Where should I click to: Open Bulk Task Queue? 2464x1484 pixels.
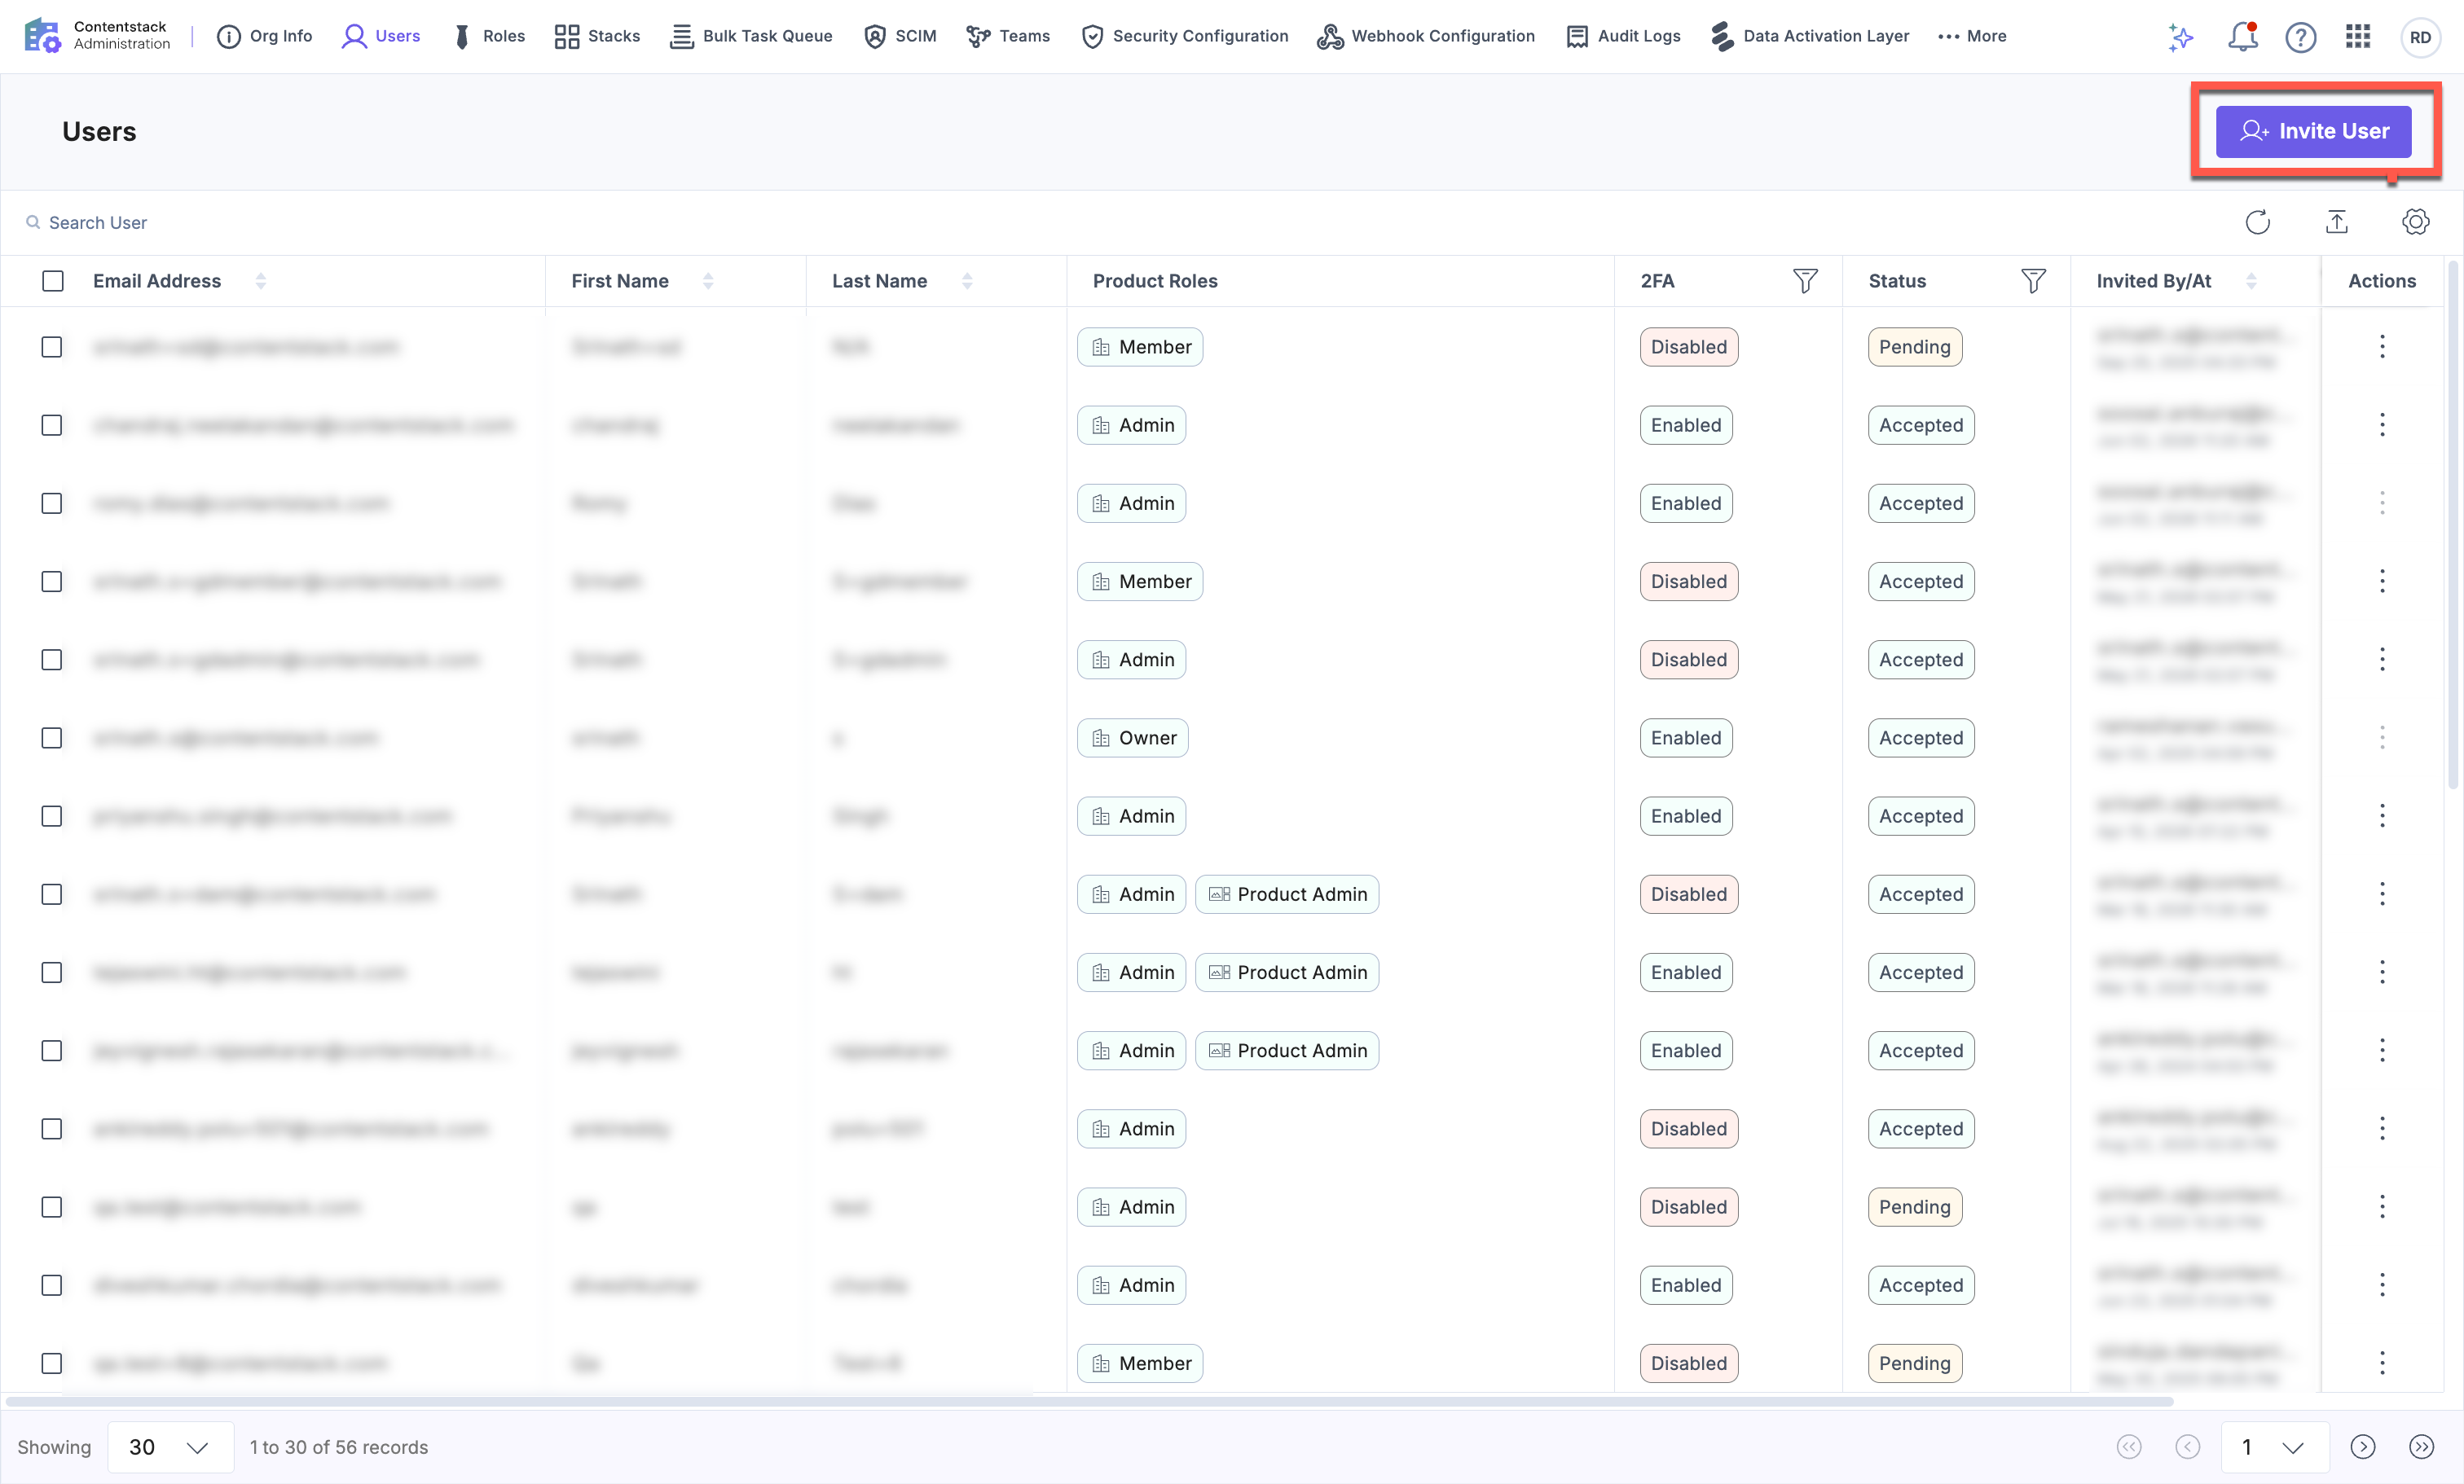pyautogui.click(x=751, y=36)
